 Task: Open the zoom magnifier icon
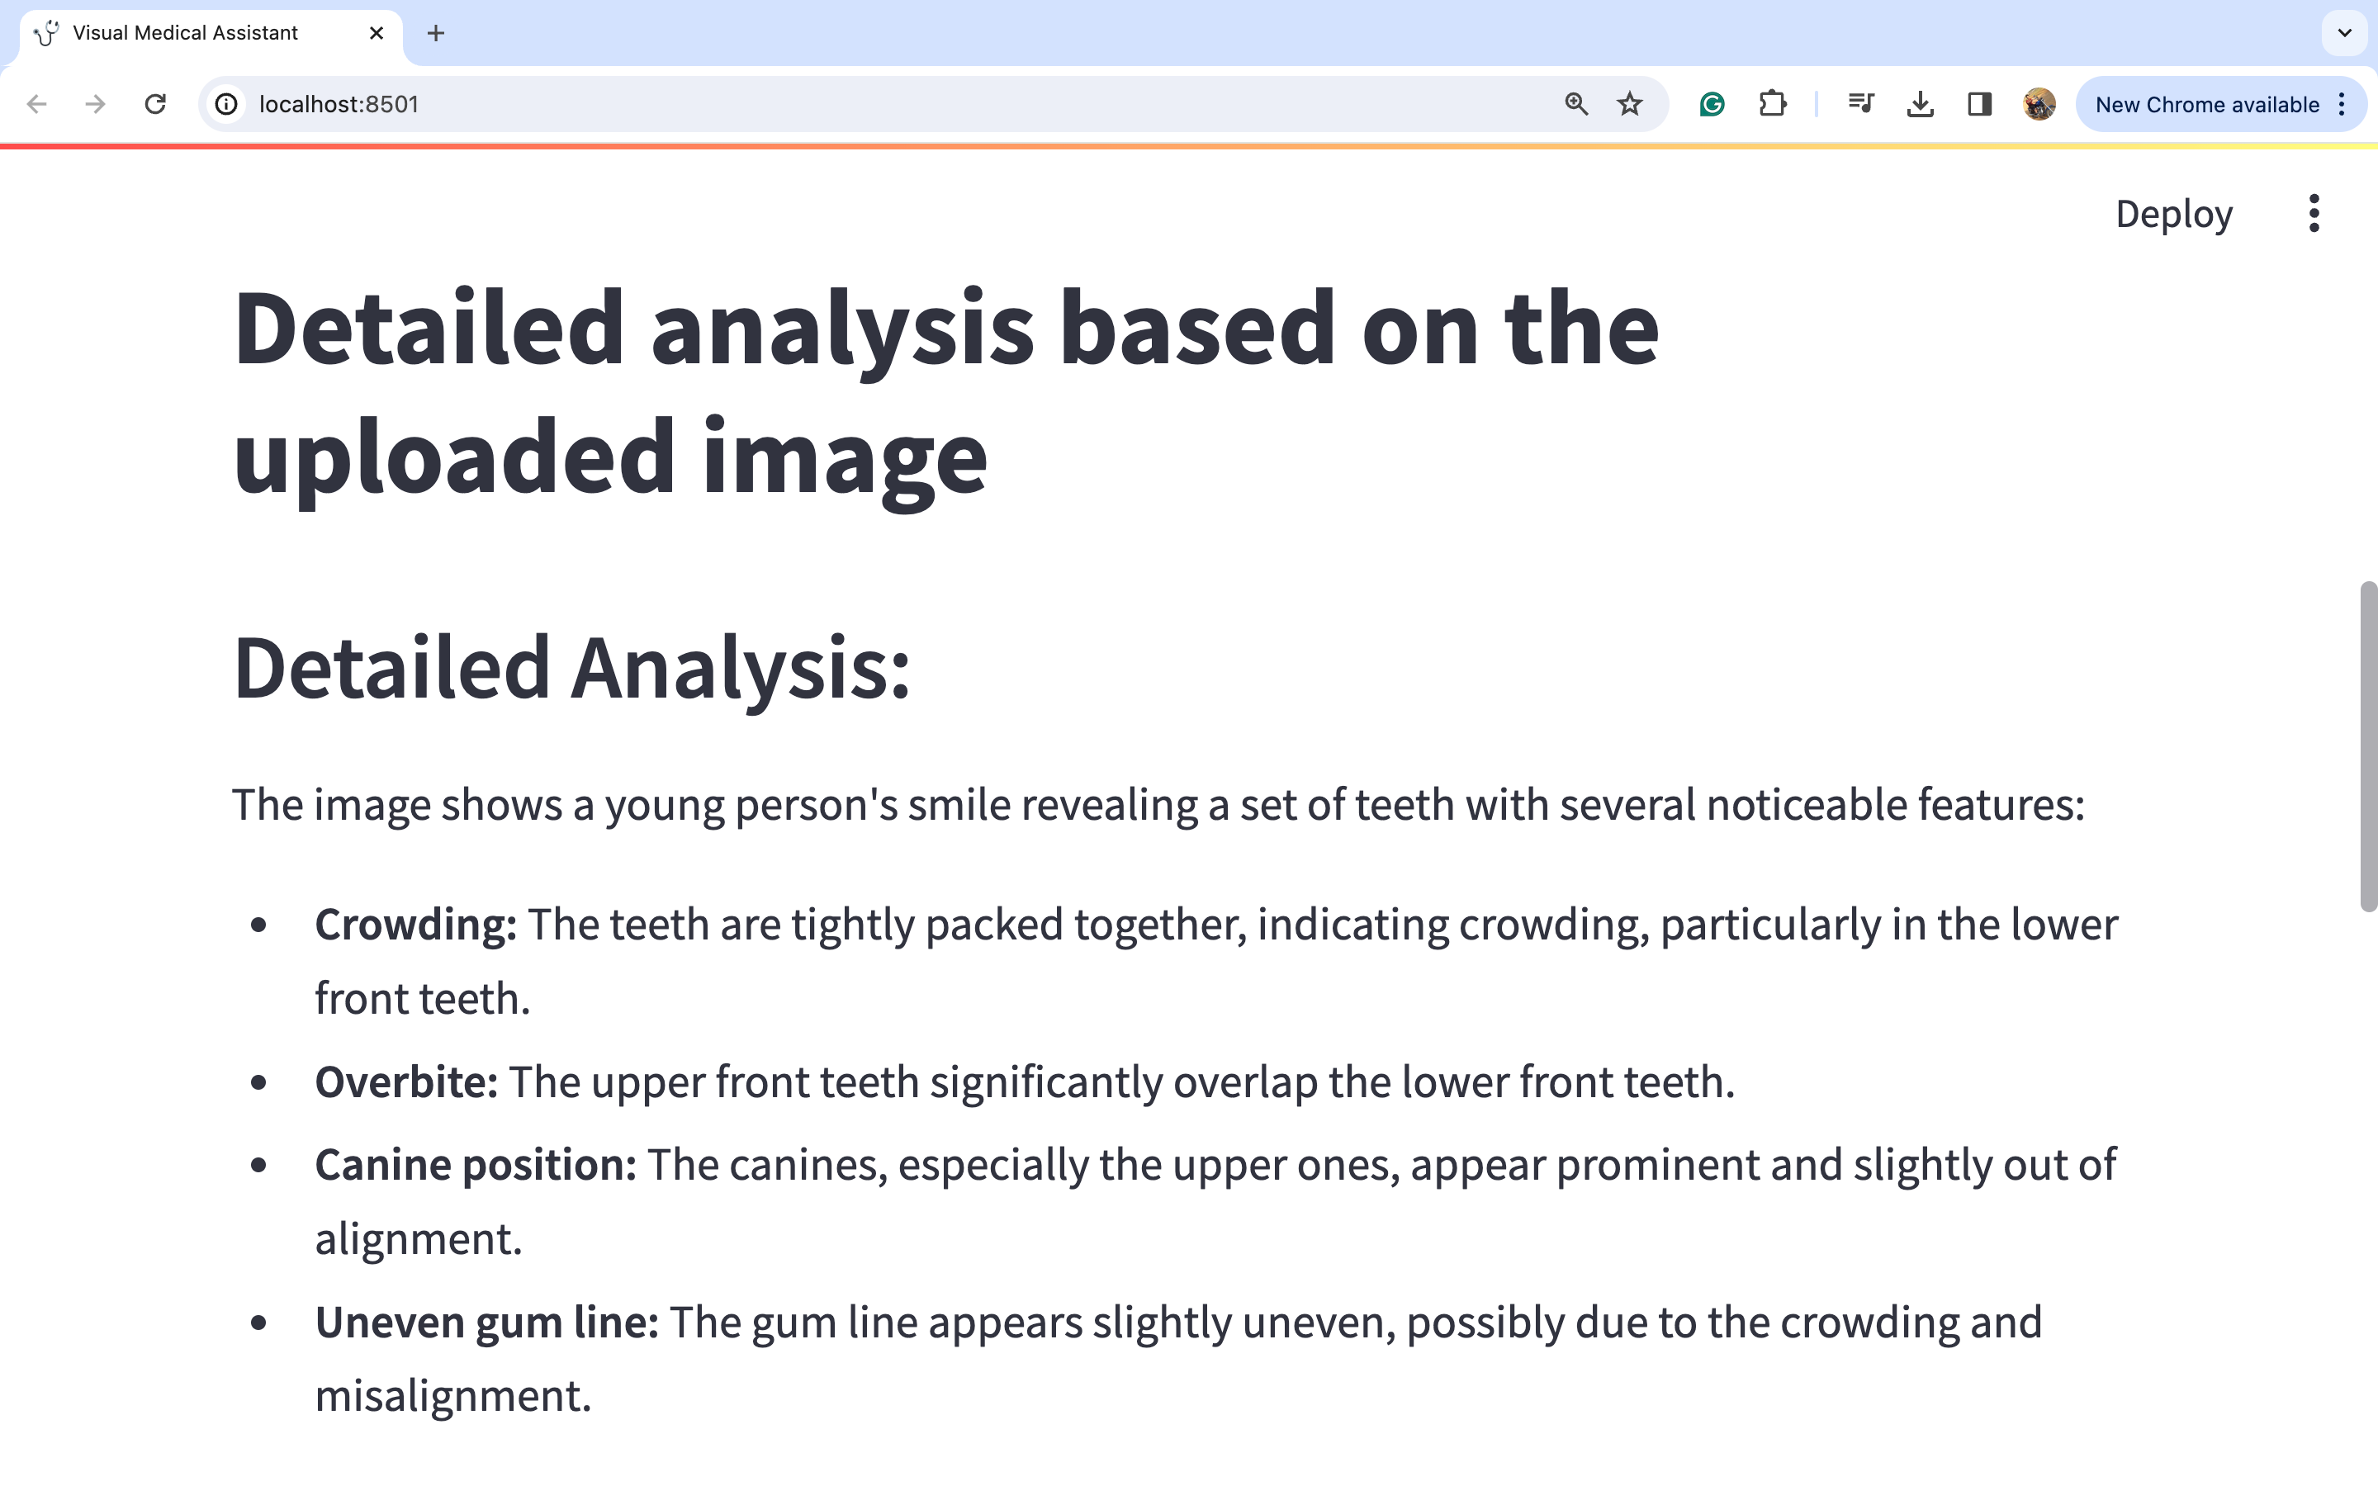[1576, 104]
